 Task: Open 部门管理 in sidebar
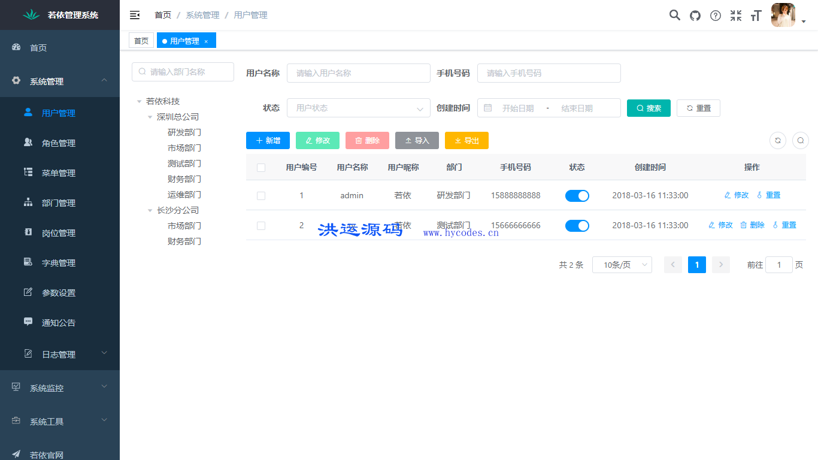60,202
